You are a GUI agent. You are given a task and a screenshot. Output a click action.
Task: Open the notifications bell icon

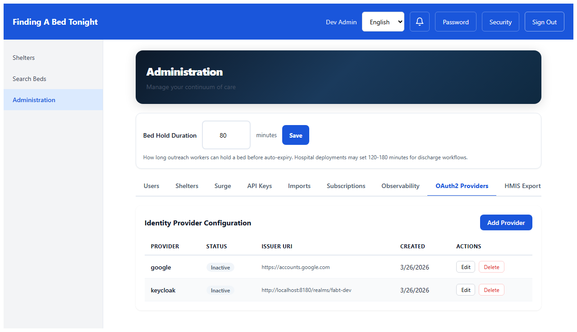click(x=419, y=21)
